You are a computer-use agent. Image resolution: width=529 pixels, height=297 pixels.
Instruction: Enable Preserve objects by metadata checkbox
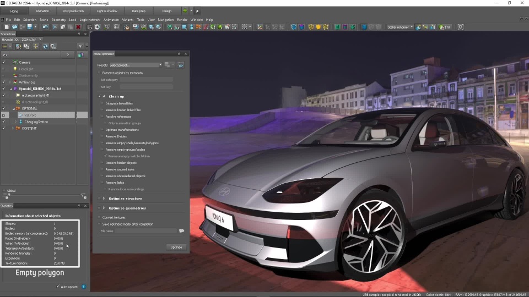(x=100, y=73)
